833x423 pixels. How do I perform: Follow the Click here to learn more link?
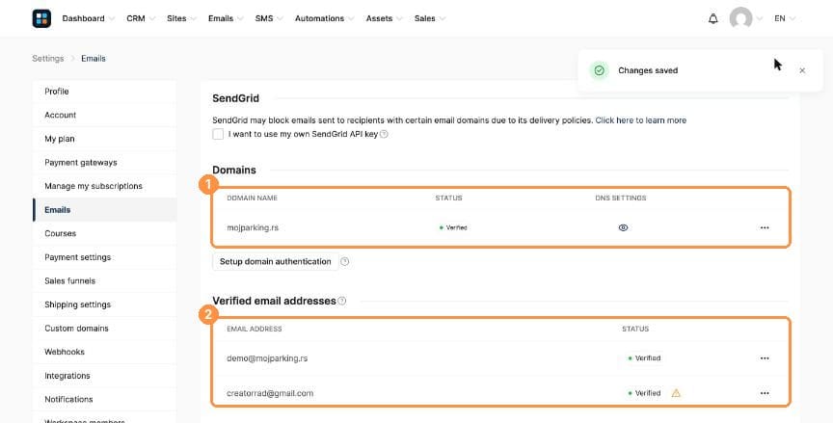pos(641,120)
